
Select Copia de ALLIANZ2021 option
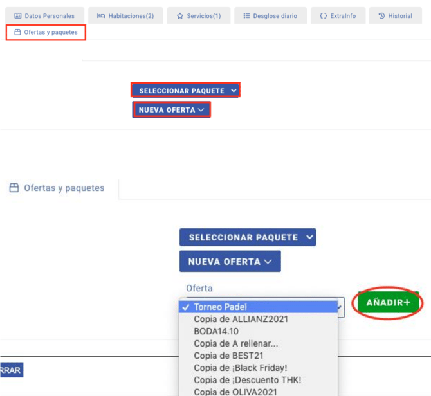pyautogui.click(x=241, y=319)
